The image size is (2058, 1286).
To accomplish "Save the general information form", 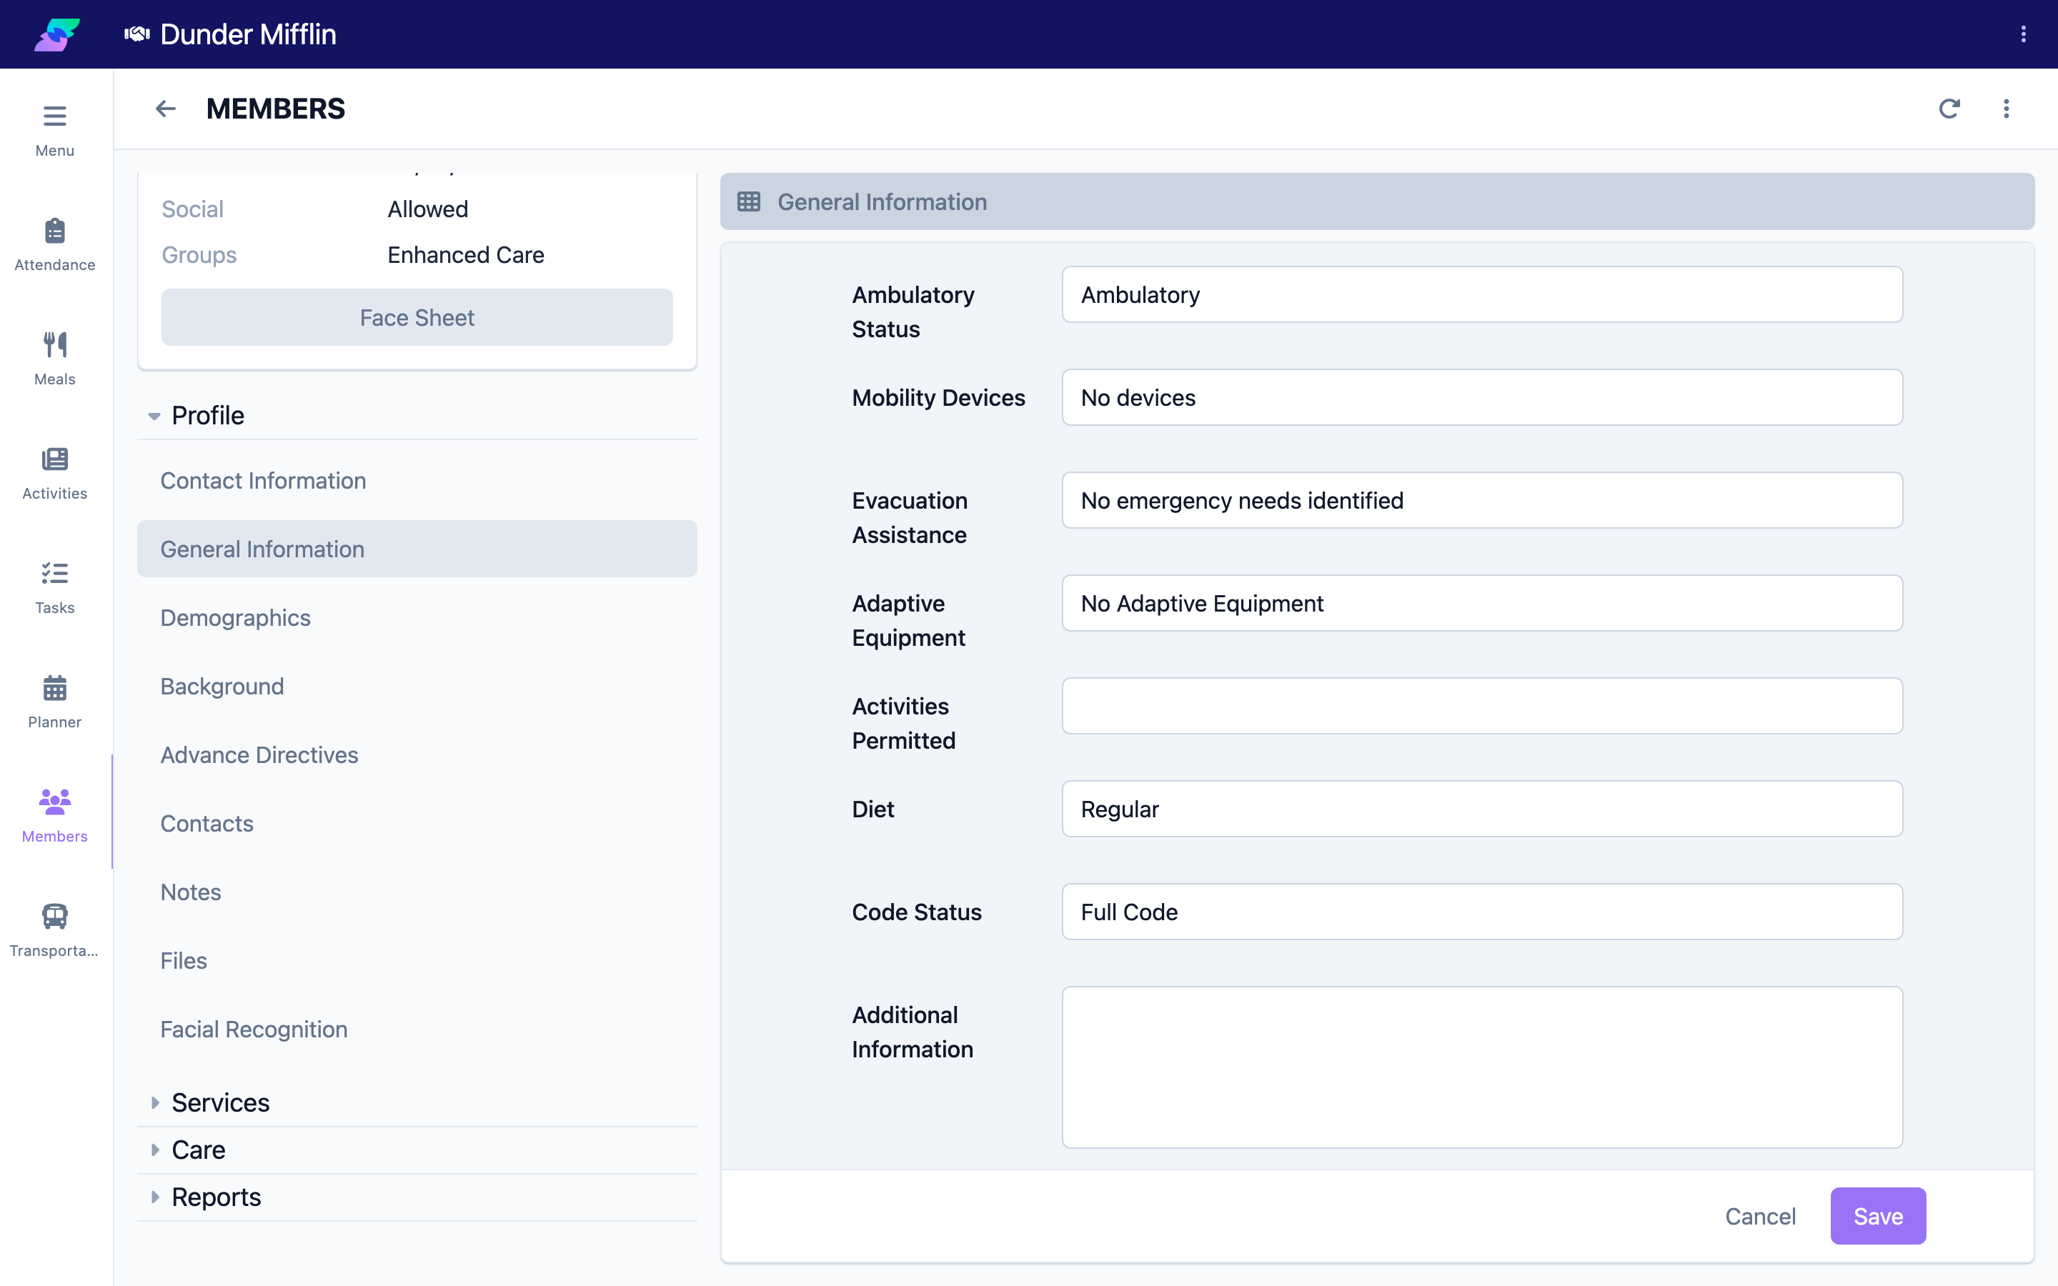I will [x=1878, y=1216].
